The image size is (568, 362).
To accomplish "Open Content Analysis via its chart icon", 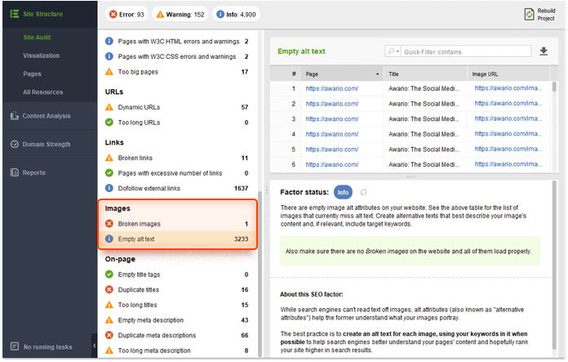I will [15, 116].
